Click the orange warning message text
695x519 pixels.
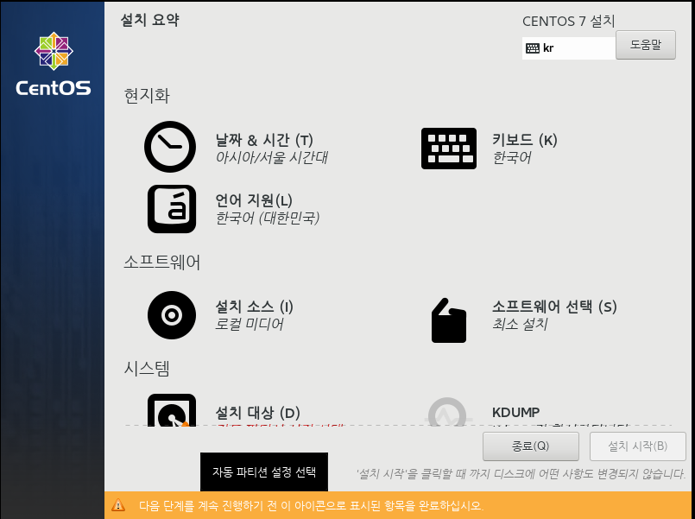pyautogui.click(x=311, y=506)
